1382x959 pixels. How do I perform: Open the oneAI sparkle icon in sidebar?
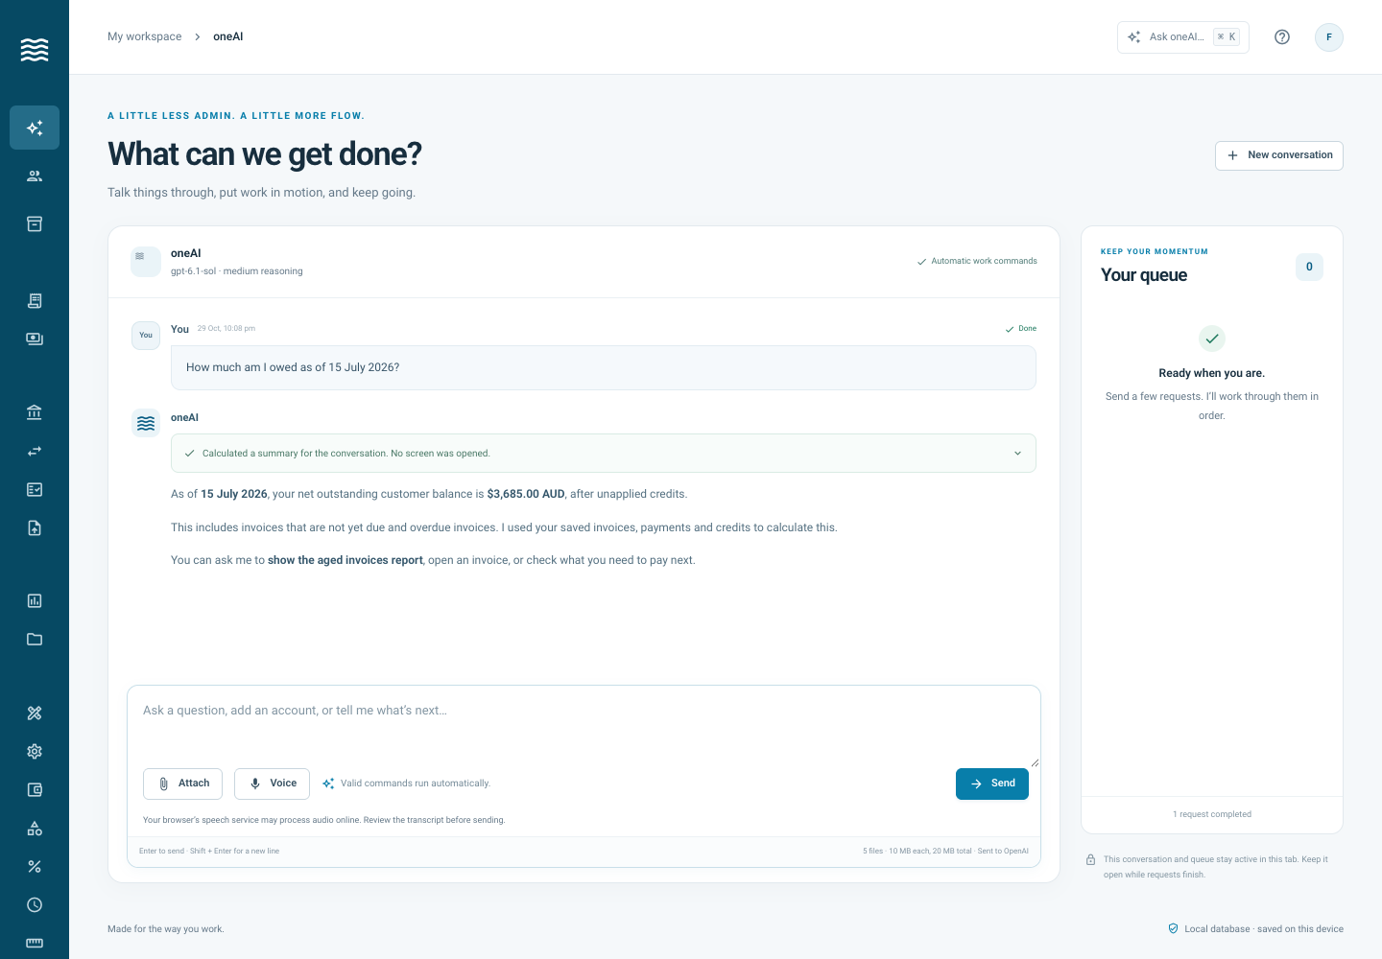(35, 128)
